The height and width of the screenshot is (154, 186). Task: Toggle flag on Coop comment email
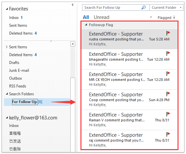pyautogui.click(x=168, y=94)
